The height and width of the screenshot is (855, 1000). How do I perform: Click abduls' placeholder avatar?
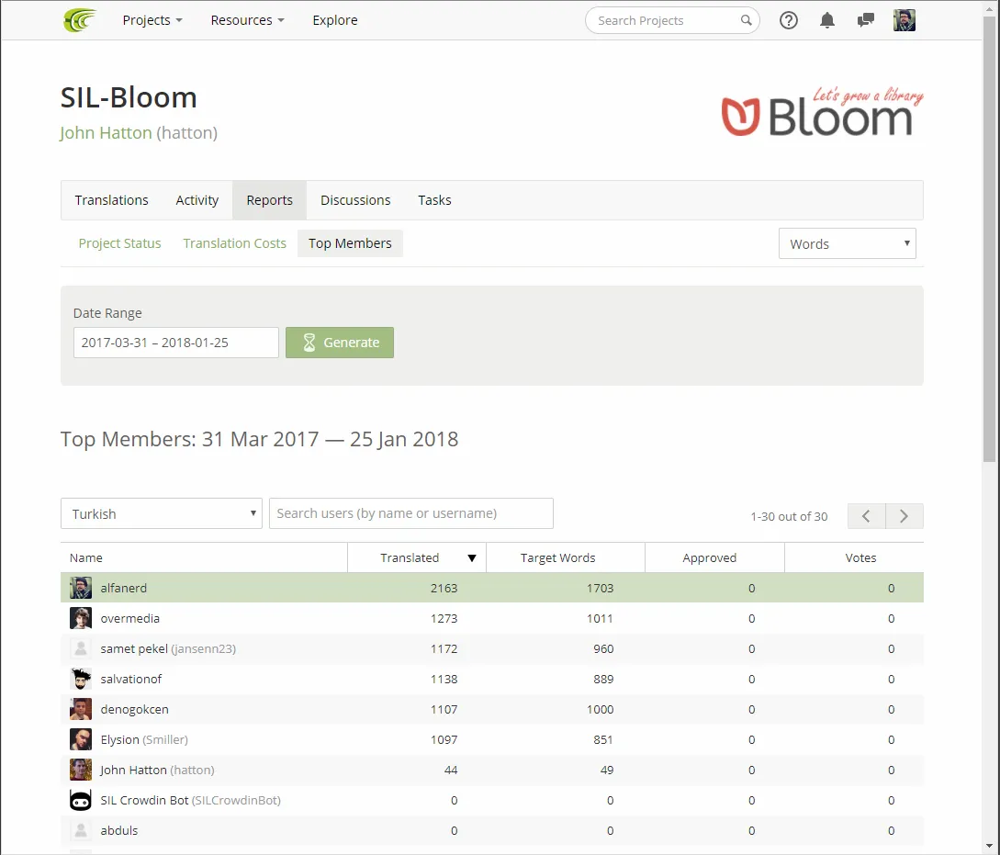click(x=81, y=830)
